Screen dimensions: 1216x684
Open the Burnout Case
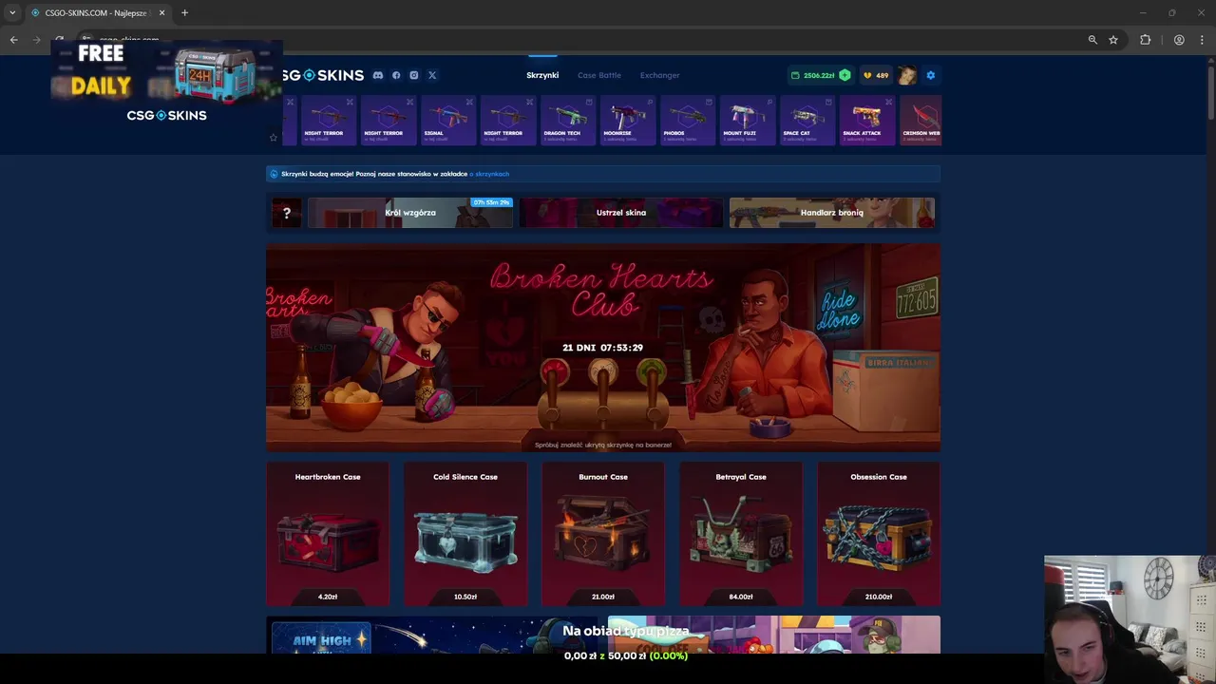(603, 534)
